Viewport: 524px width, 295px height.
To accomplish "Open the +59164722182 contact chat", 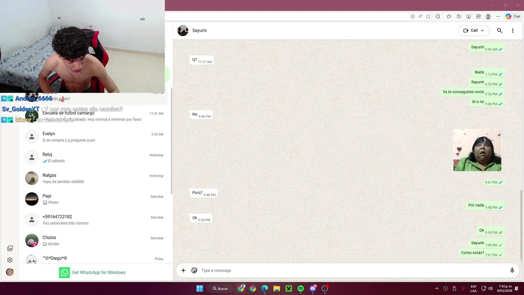I will (x=94, y=220).
